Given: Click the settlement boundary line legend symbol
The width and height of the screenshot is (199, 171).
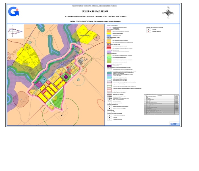Looking at the screenshot, I should click(x=109, y=27).
